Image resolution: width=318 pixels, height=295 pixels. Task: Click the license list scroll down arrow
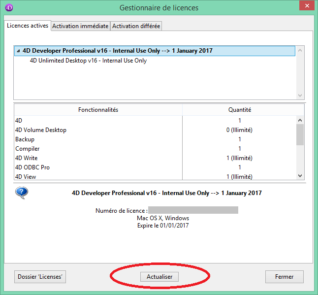pyautogui.click(x=300, y=96)
